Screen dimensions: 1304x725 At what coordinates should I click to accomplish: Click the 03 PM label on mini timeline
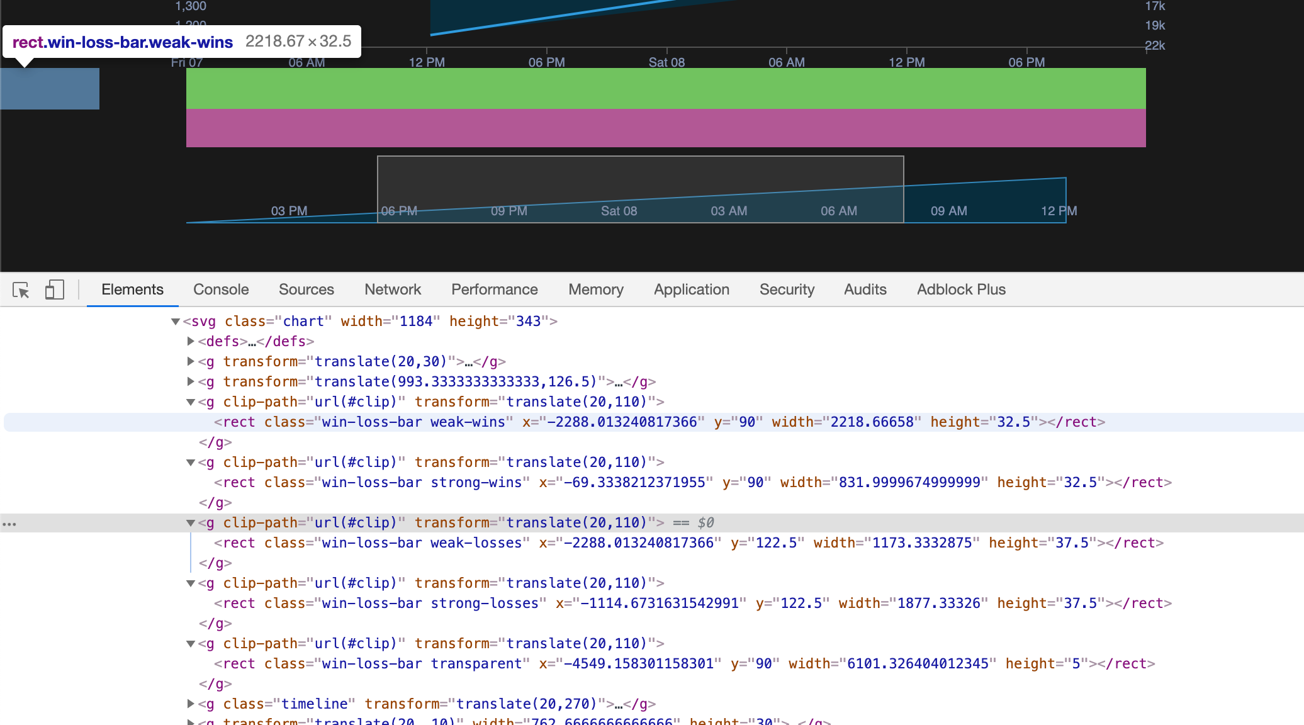pyautogui.click(x=289, y=211)
